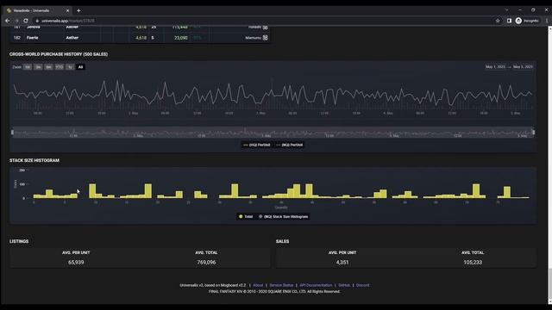Screen dimensions: 552x310
Task: Open the GitHub footer link
Action: tap(344, 285)
